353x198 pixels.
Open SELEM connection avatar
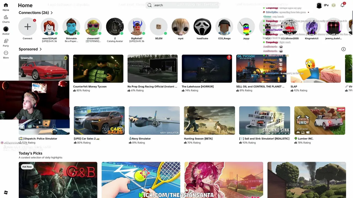tap(159, 27)
